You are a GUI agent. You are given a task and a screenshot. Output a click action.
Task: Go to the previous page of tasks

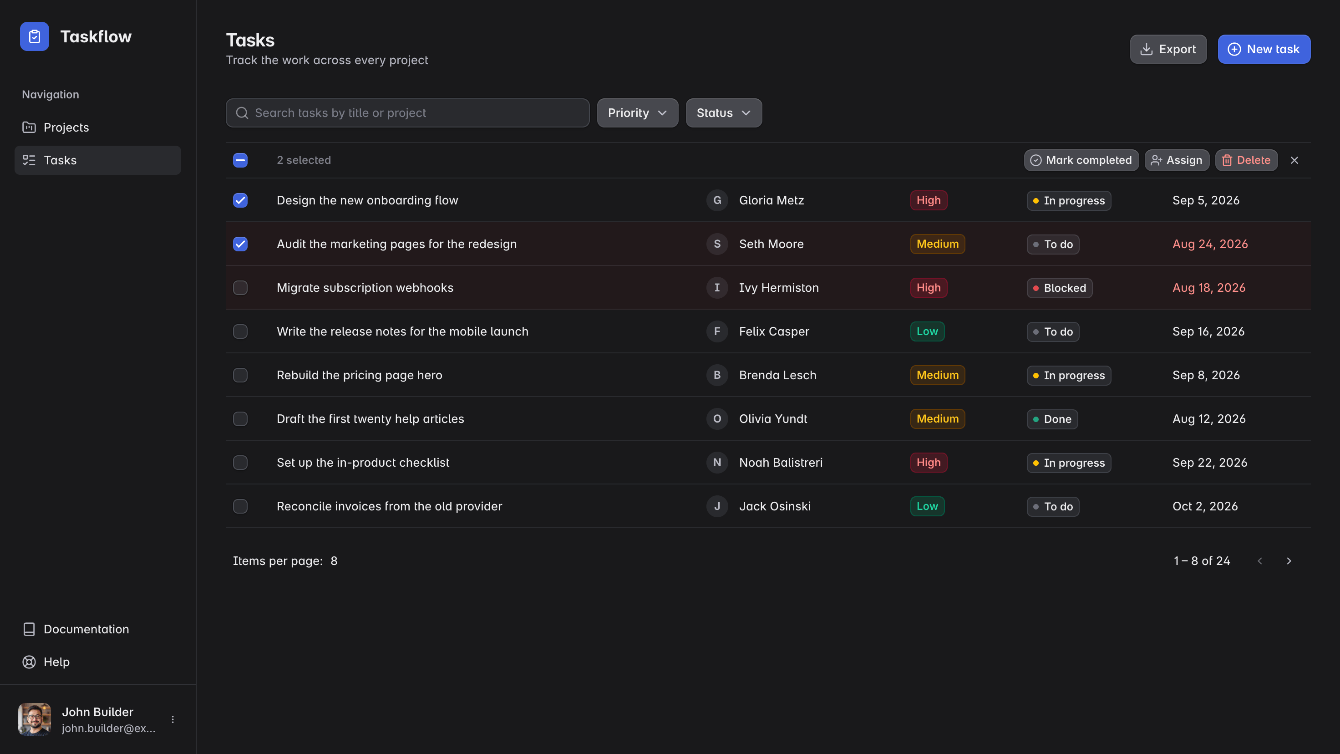(x=1260, y=561)
